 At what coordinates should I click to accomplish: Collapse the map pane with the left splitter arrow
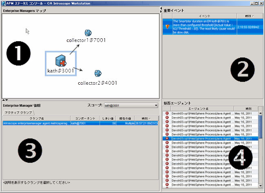(161, 8)
